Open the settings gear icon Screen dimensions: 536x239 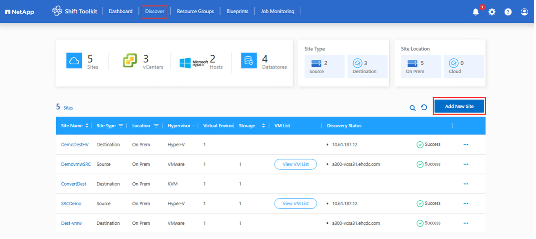492,12
